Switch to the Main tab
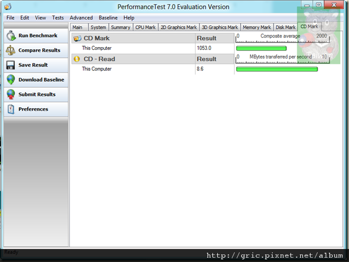Screen dimensions: 349x262 point(79,27)
